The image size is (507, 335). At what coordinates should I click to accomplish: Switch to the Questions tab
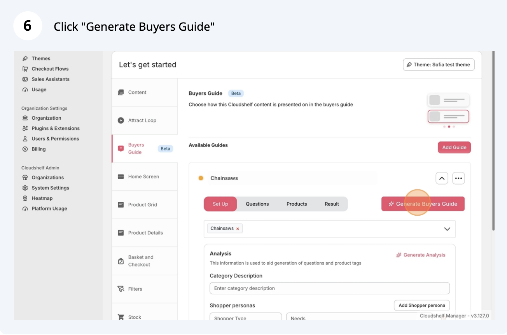[x=257, y=204]
